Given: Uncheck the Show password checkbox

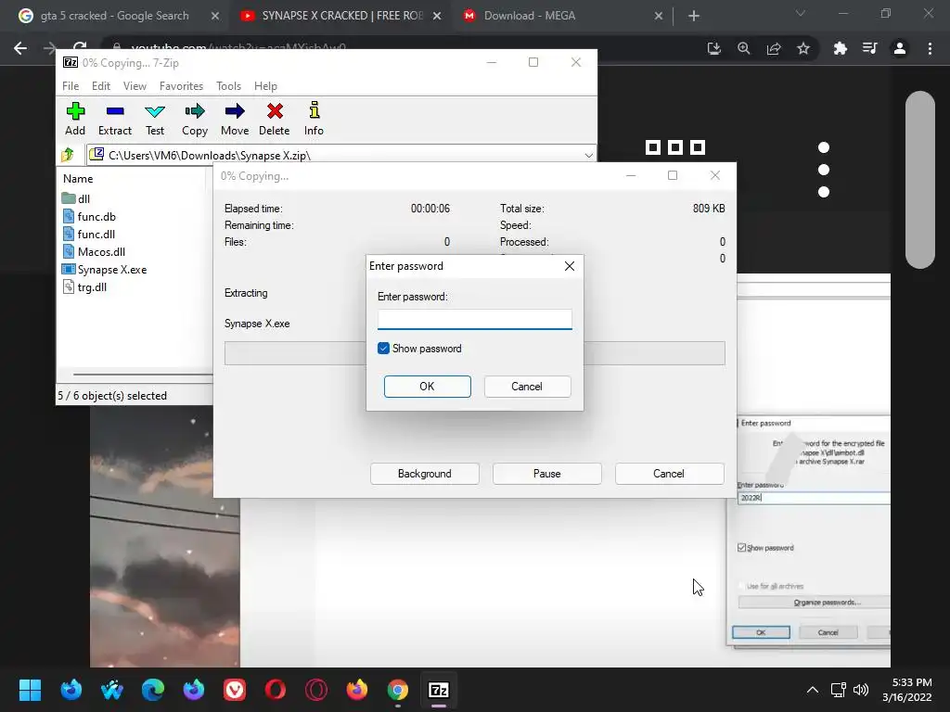Looking at the screenshot, I should [383, 349].
